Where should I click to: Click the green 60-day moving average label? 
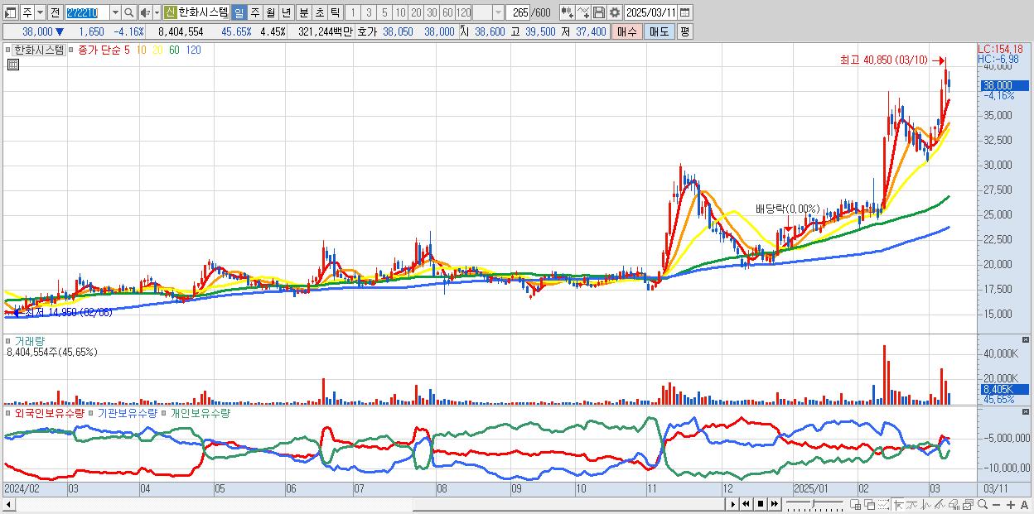click(174, 50)
